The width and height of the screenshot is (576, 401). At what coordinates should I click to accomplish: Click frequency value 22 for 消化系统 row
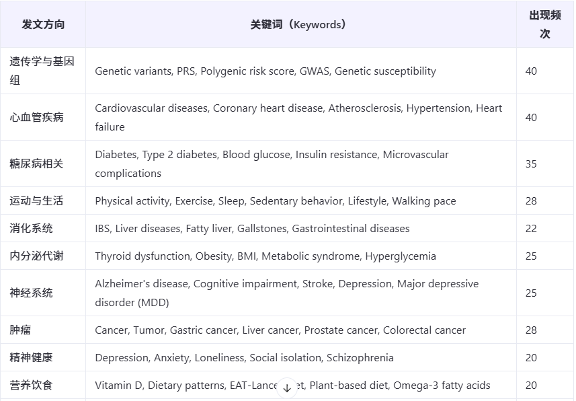[x=531, y=229]
